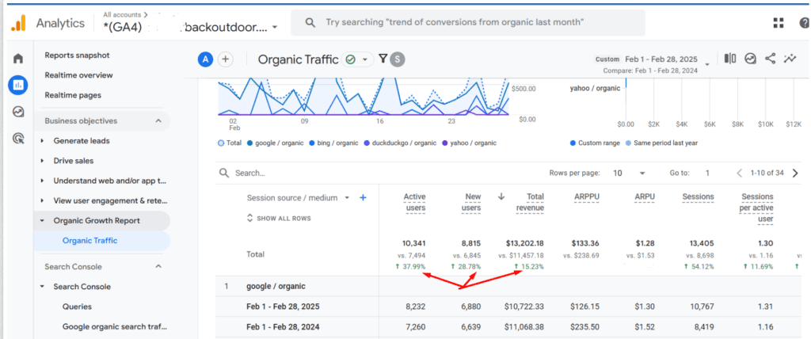
Task: Open the Insights sparkline icon
Action: coord(790,59)
